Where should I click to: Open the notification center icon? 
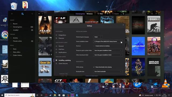click(x=169, y=95)
